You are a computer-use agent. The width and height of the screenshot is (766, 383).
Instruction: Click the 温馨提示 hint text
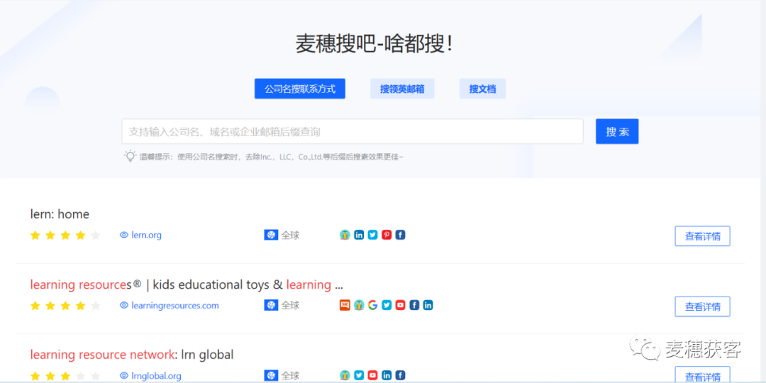(271, 157)
